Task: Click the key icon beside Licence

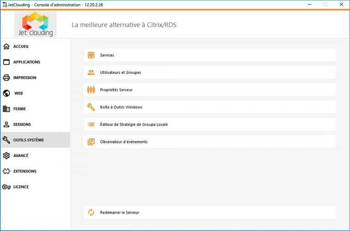Action: [x=6, y=187]
